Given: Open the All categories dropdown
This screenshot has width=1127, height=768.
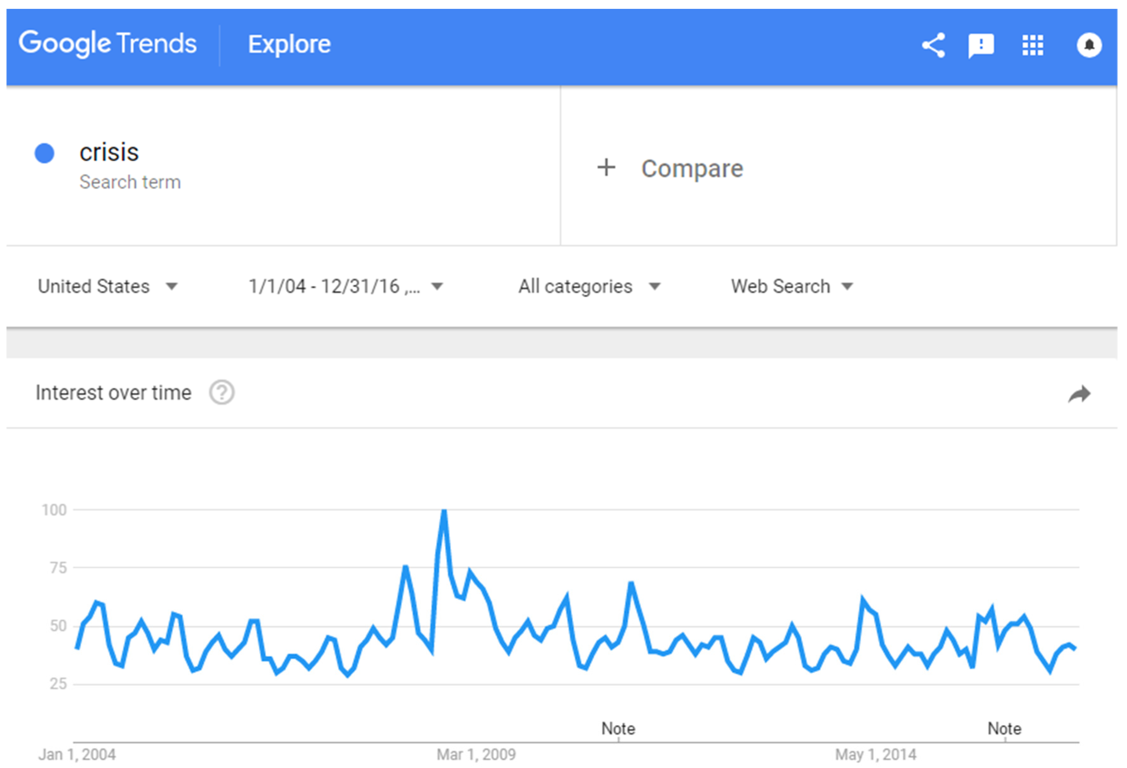Looking at the screenshot, I should (x=589, y=286).
